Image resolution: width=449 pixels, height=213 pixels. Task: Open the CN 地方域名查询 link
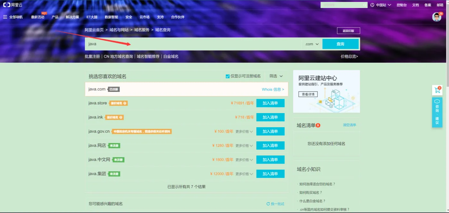(x=118, y=57)
